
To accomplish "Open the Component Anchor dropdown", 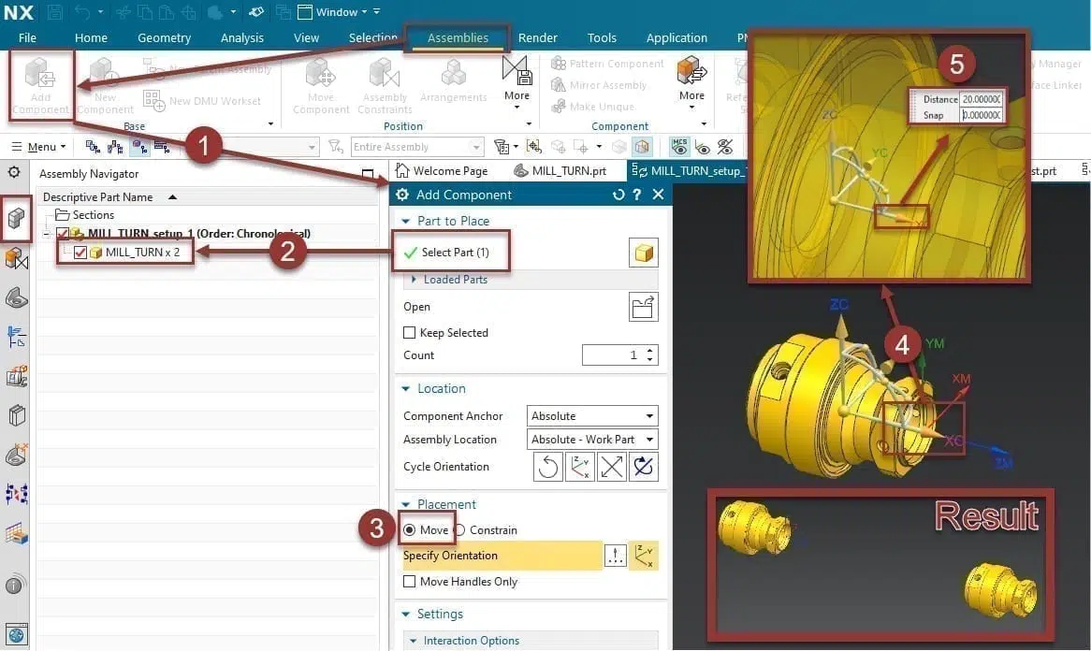I will (x=592, y=416).
